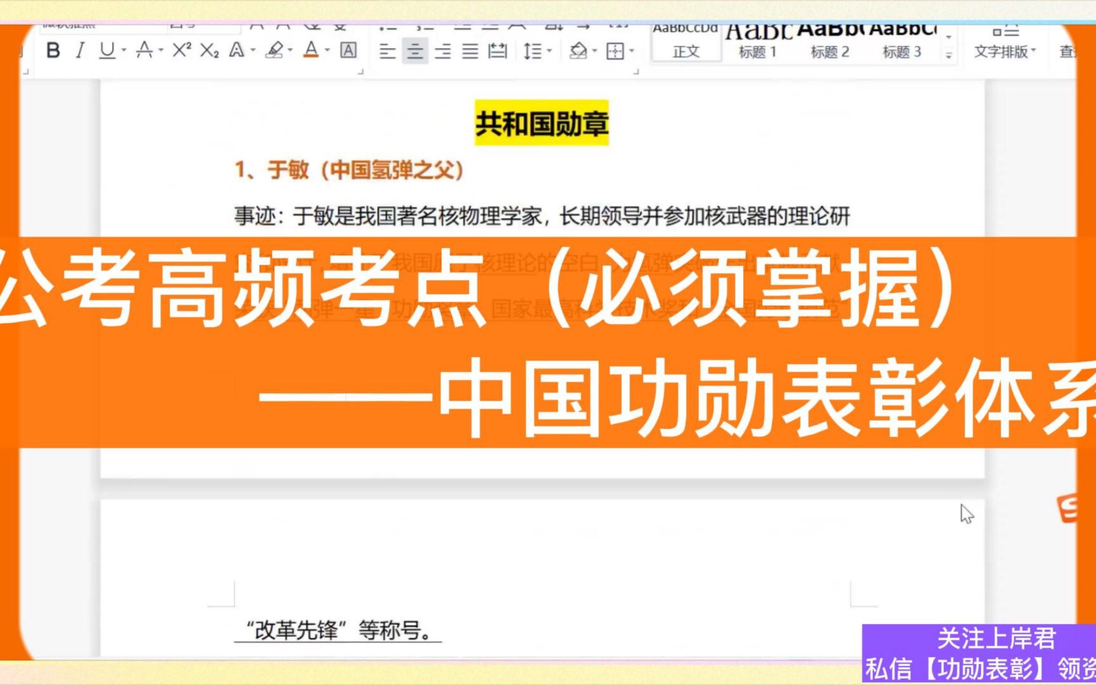Click the paragraph shading bucket icon
The image size is (1096, 685).
(x=578, y=50)
